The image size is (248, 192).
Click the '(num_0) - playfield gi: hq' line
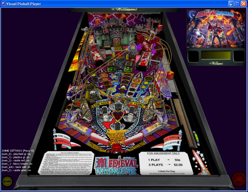pos(16,154)
